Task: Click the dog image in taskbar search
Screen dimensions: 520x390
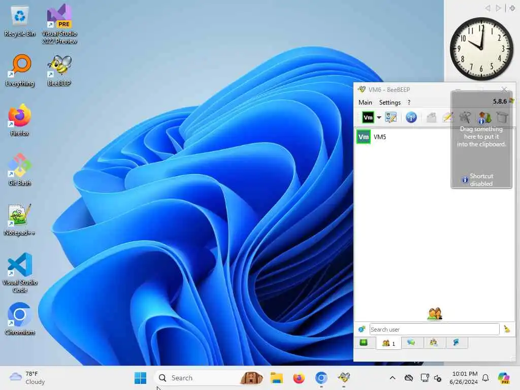Action: (251, 378)
